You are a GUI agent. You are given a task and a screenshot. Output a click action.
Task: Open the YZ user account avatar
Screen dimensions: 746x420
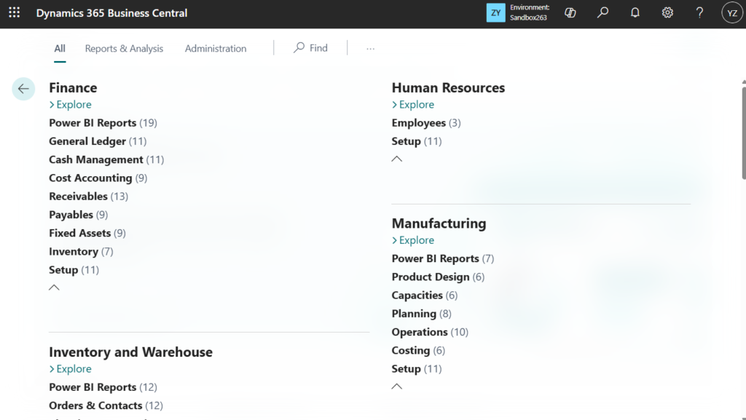pos(731,13)
